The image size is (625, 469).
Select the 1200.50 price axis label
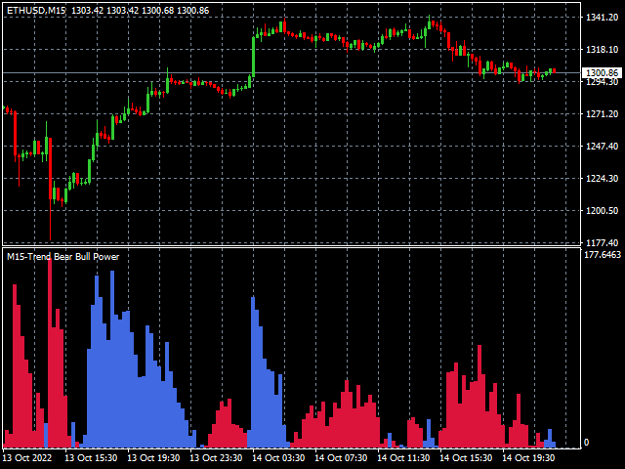[x=601, y=211]
